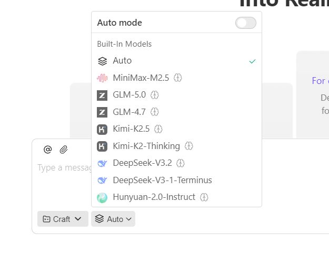Click the Hunyuan green logo icon

tap(102, 198)
